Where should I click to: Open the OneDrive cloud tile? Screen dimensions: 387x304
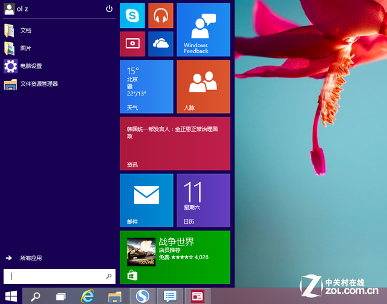click(x=160, y=44)
